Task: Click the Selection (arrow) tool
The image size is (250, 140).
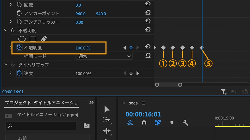Action: click(x=107, y=109)
